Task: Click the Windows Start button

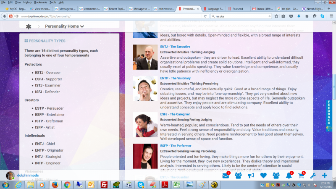Action: click(5, 185)
